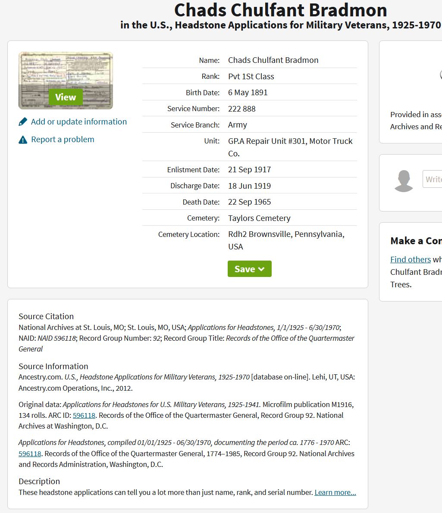Click the Source Information heading
Image resolution: width=442 pixels, height=513 pixels.
pos(53,366)
